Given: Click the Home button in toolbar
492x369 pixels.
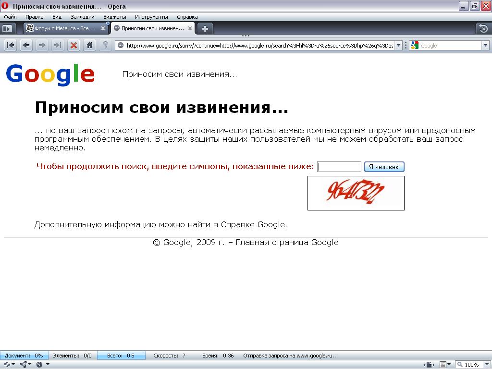Looking at the screenshot, I should click(89, 45).
